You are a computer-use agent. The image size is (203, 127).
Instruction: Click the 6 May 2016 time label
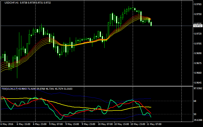pyautogui.click(x=7, y=124)
